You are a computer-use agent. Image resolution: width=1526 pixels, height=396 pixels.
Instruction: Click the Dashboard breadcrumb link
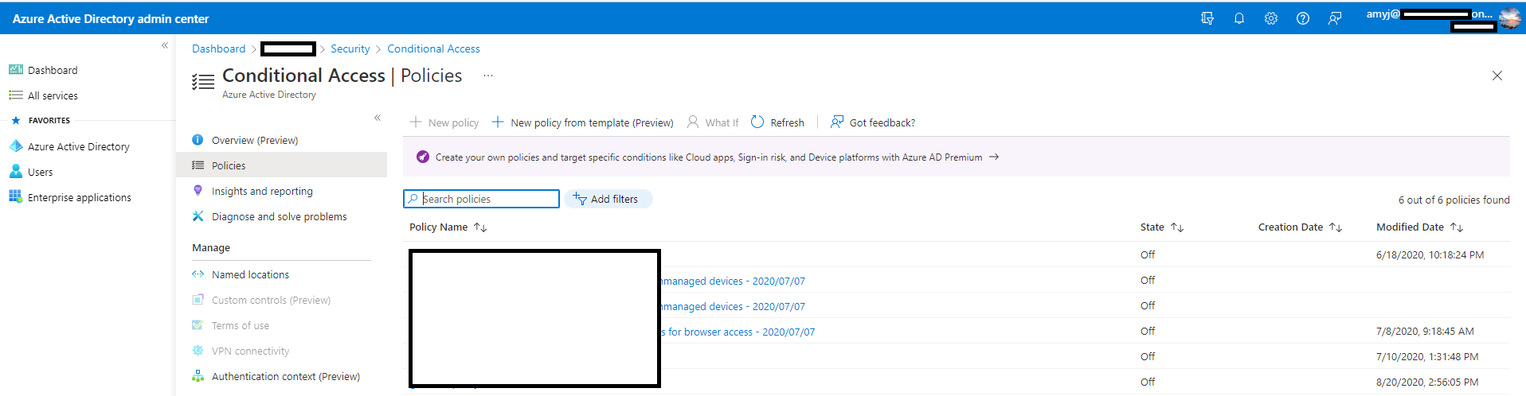click(x=218, y=49)
